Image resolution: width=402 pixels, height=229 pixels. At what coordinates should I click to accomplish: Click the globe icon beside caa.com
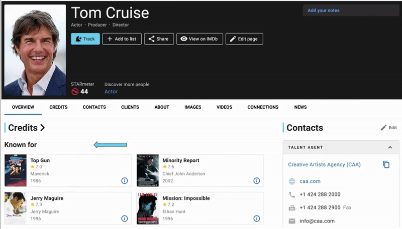[292, 181]
